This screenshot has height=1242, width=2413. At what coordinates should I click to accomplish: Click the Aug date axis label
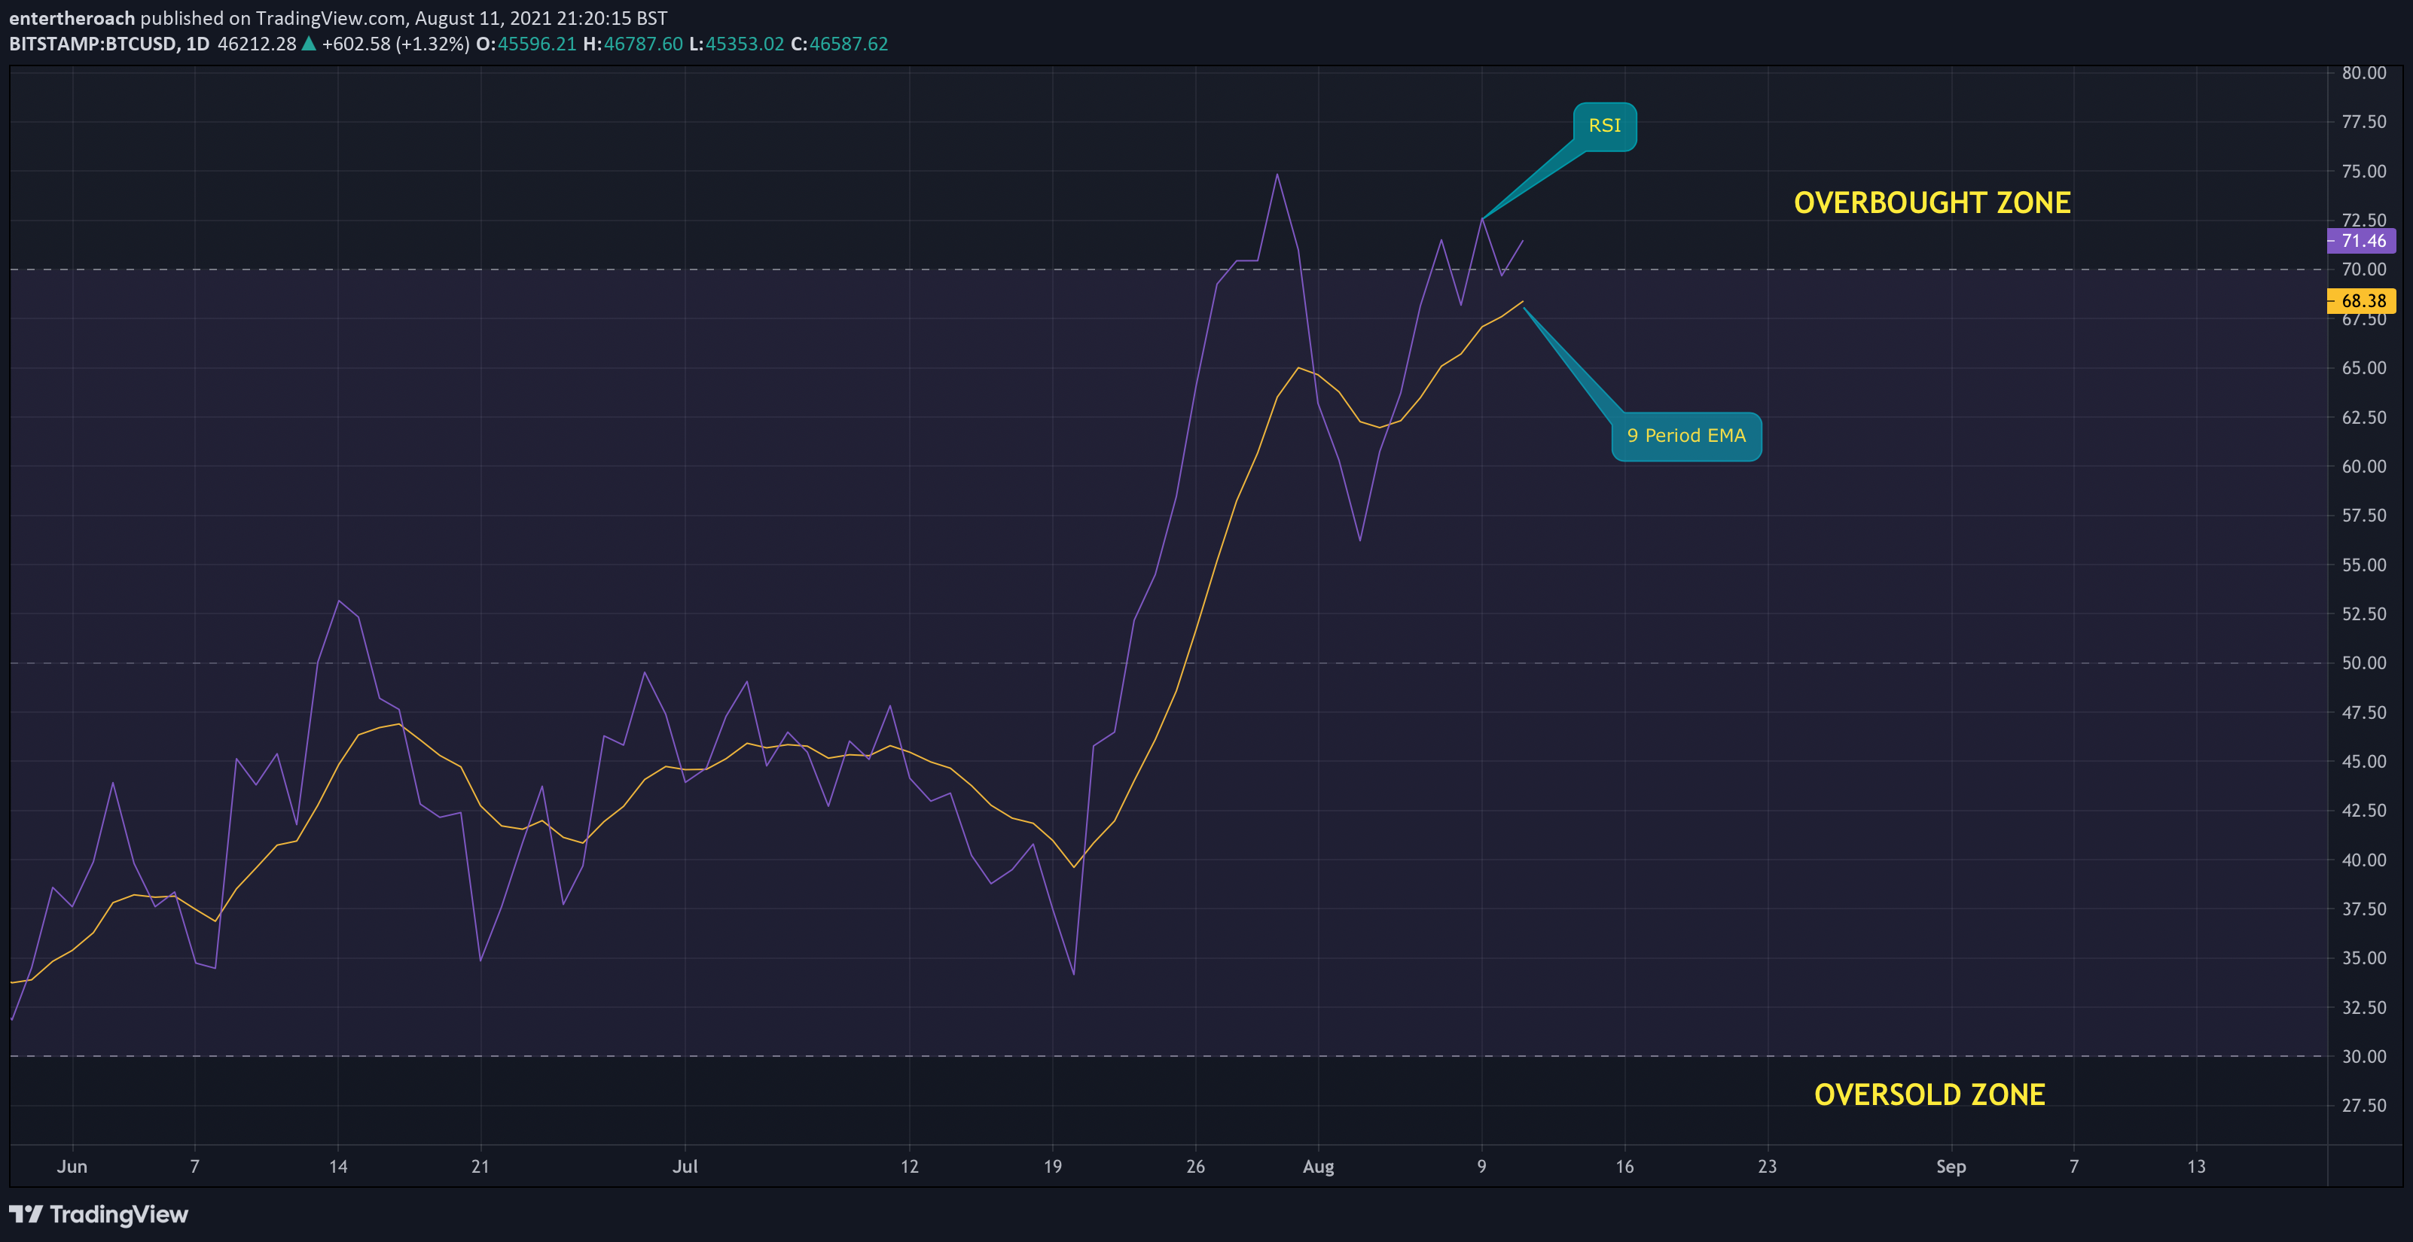tap(1318, 1166)
